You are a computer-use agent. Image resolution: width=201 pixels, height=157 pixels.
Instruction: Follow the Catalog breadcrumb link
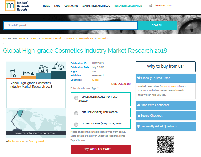pos(33,38)
